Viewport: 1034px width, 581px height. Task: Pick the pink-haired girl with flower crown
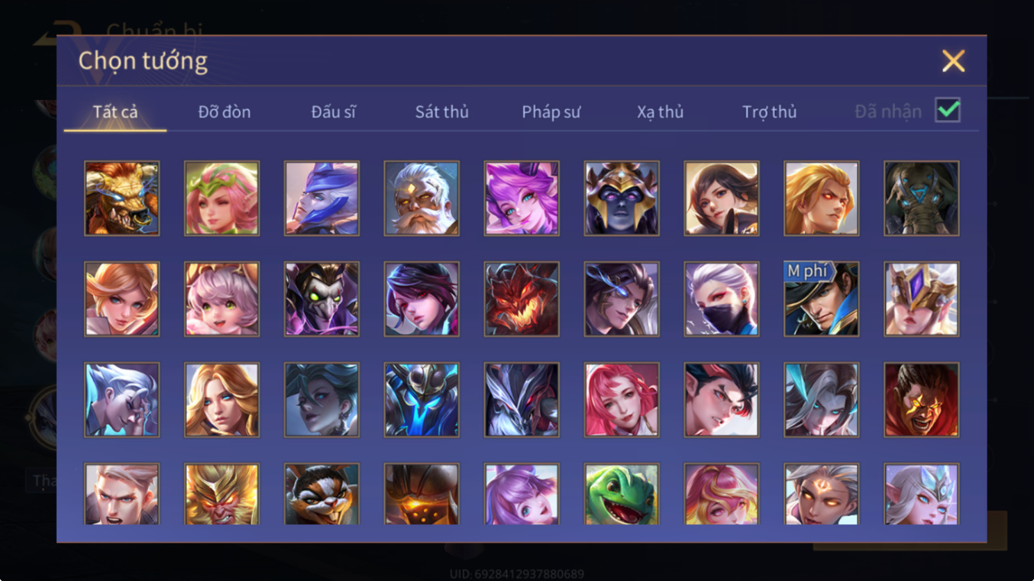(x=222, y=199)
